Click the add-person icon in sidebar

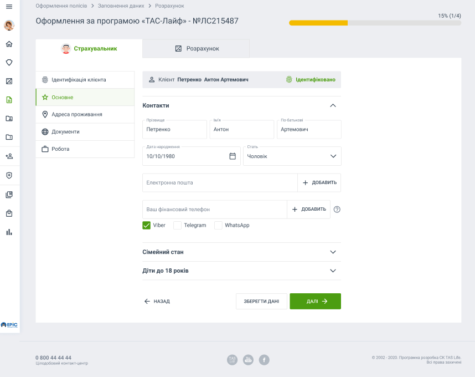(9, 156)
